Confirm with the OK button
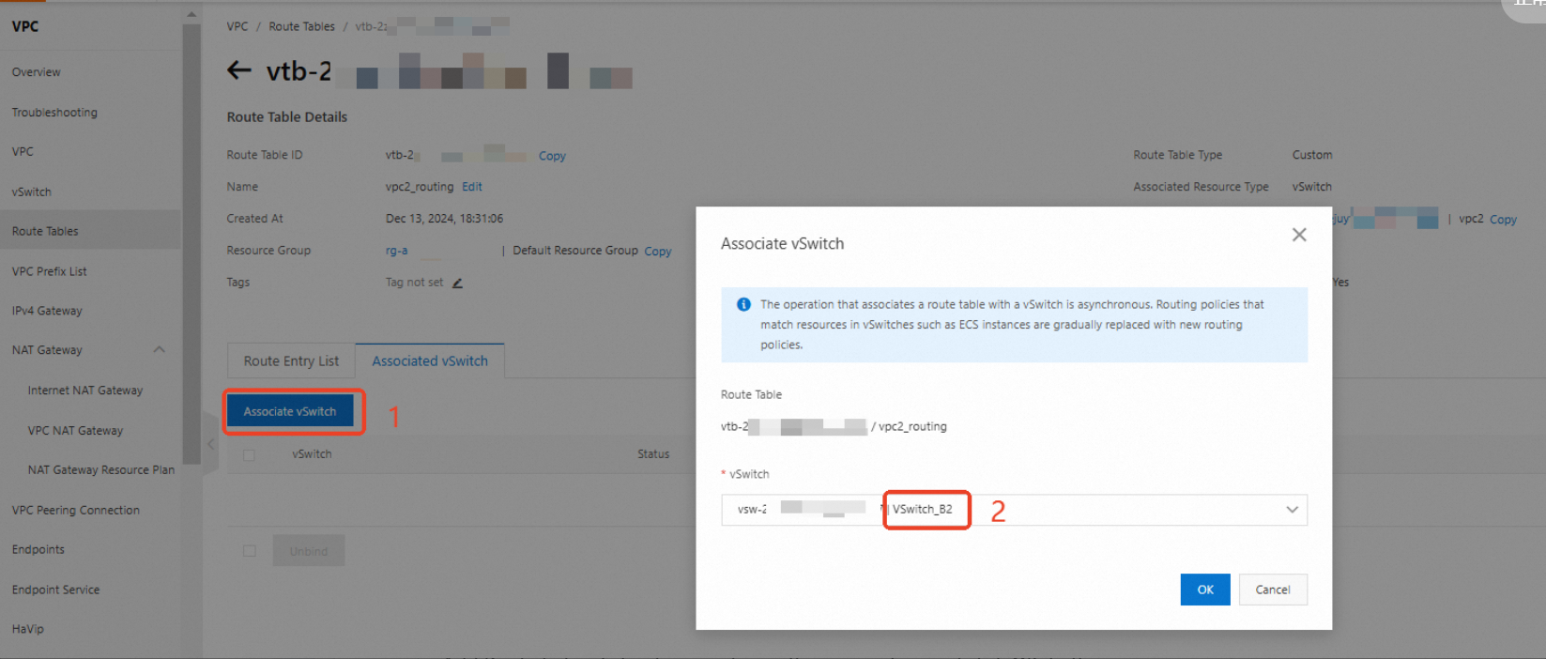Image resolution: width=1546 pixels, height=659 pixels. tap(1205, 590)
